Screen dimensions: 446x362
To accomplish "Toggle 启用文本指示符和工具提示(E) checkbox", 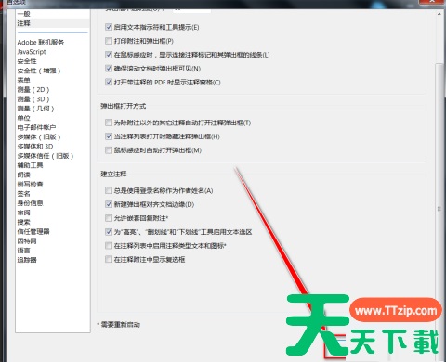I will click(109, 27).
